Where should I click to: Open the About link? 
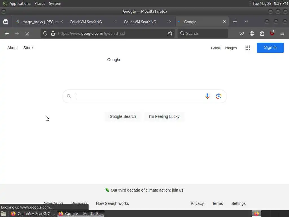(12, 48)
